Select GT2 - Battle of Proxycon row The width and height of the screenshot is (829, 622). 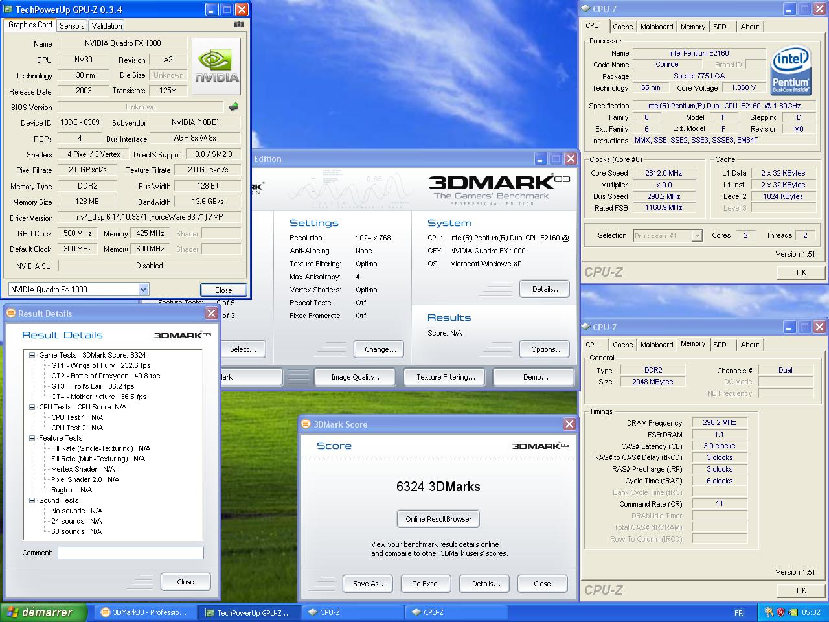[106, 376]
